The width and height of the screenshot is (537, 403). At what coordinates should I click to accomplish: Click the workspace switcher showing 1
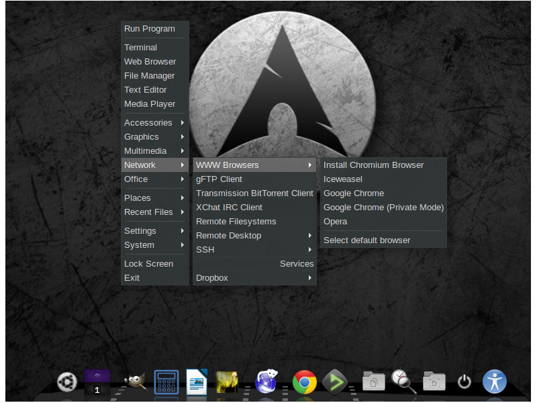(97, 382)
